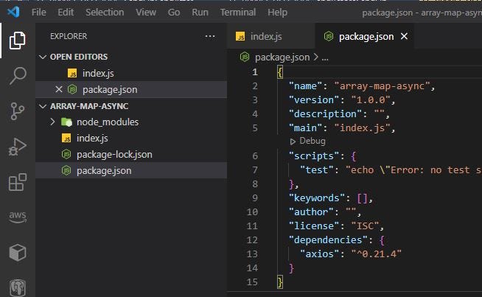Open the View menu
The width and height of the screenshot is (482, 297).
pos(146,13)
